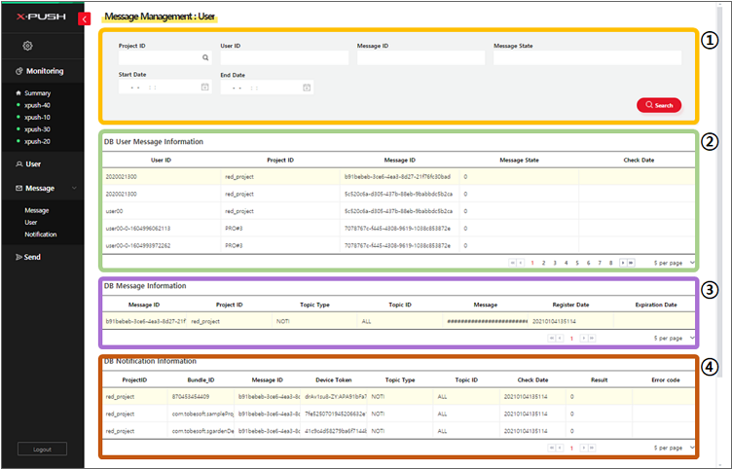This screenshot has width=732, height=469.
Task: Click next page arrow in User Message table
Action: point(623,263)
